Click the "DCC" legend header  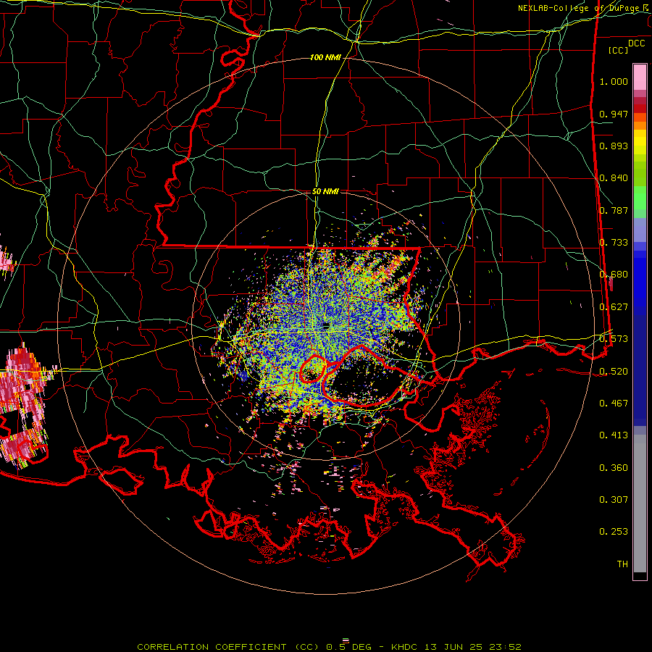pyautogui.click(x=636, y=43)
